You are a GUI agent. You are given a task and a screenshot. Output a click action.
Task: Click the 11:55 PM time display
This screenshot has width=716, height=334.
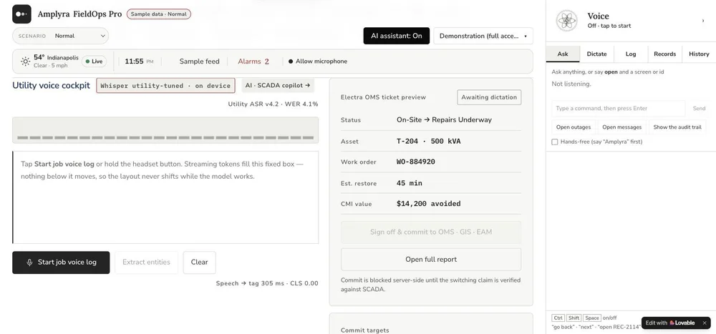tap(139, 61)
